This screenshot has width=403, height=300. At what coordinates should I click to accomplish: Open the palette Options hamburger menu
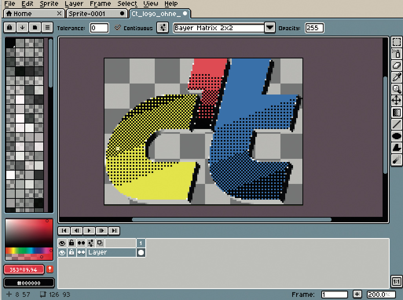(47, 27)
